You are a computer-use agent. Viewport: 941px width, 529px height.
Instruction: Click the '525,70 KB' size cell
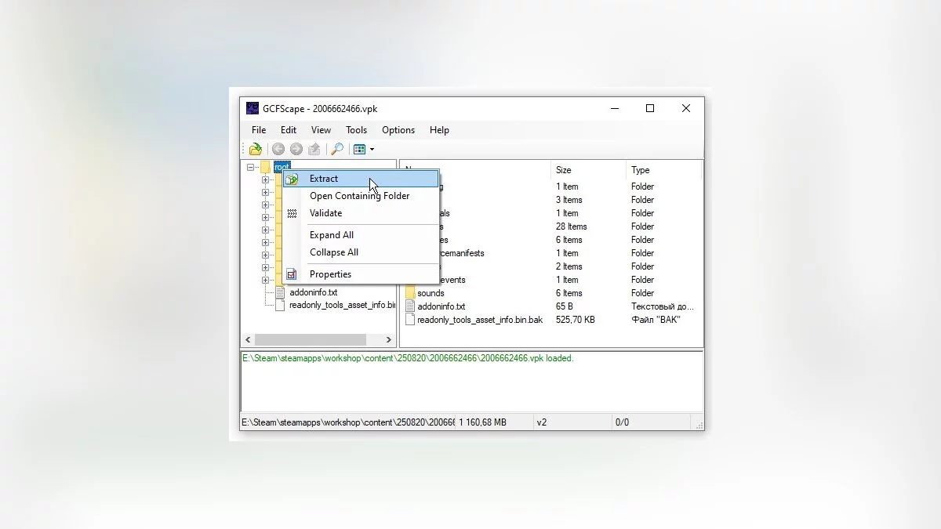point(575,320)
